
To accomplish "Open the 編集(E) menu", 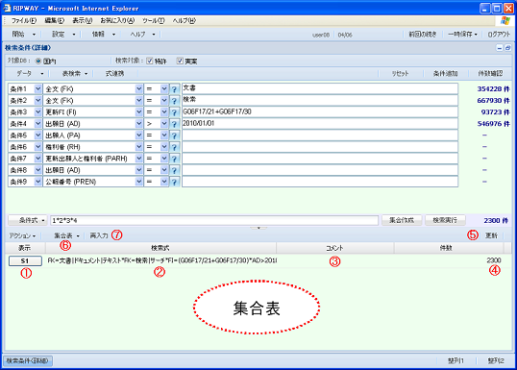I will (55, 20).
